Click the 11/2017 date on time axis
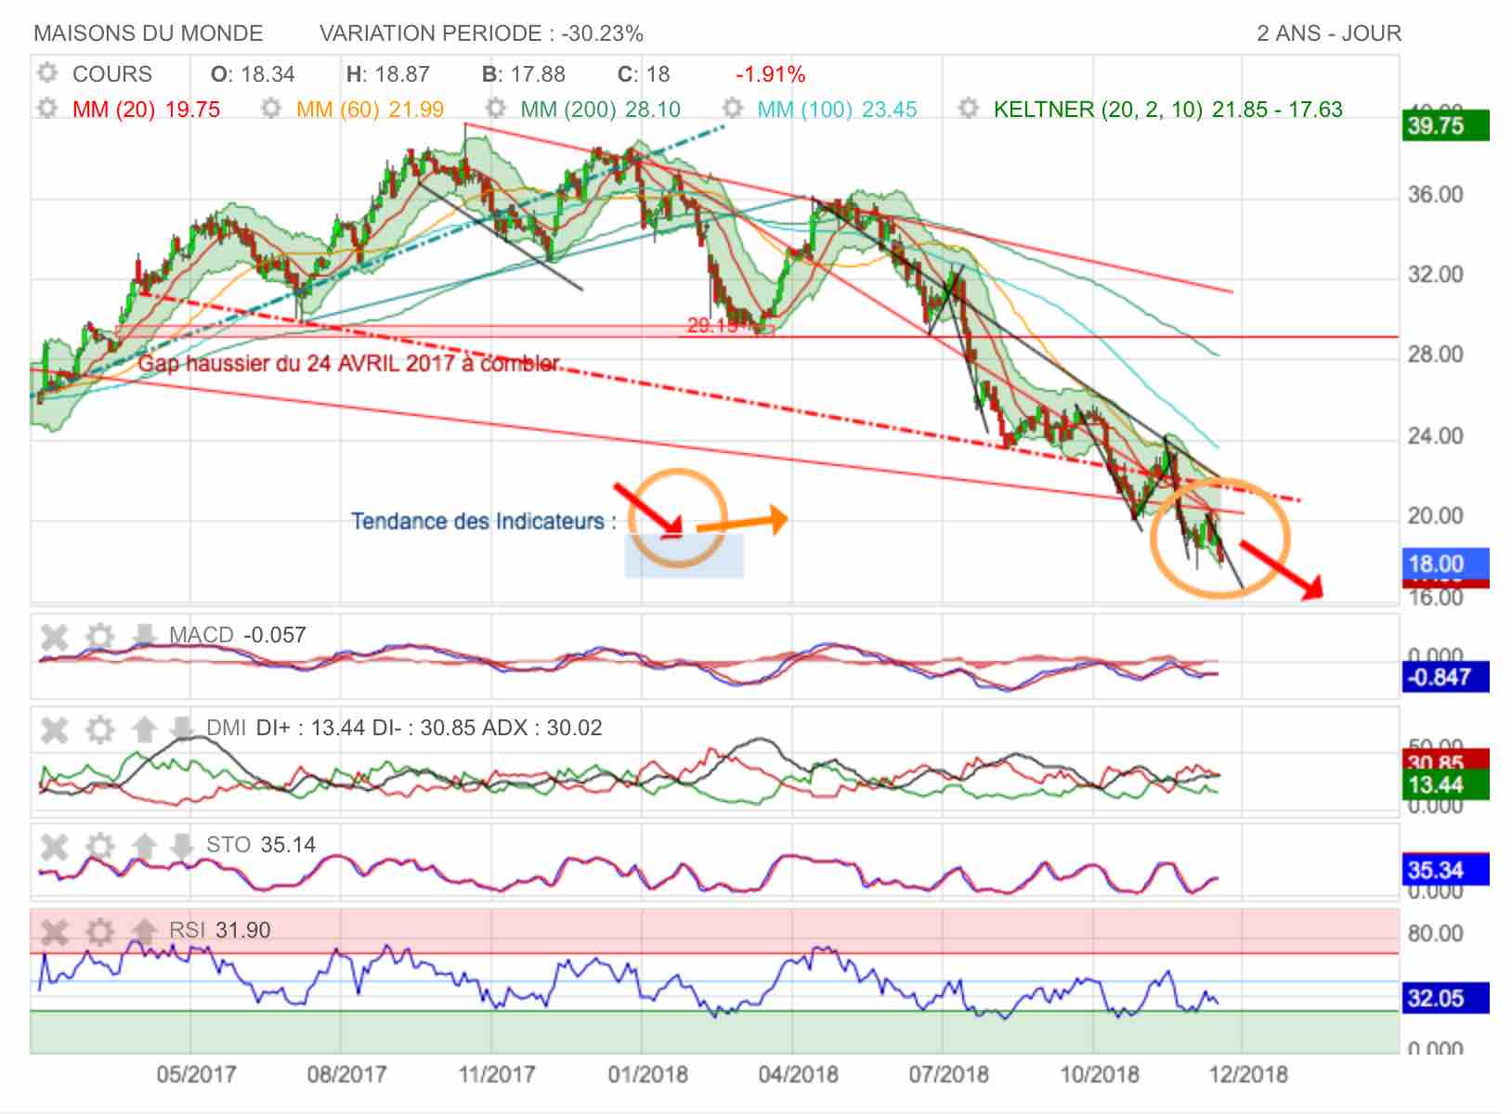The image size is (1512, 1114). (x=497, y=1075)
